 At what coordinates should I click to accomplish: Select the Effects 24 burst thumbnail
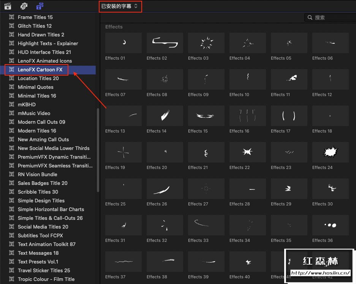click(x=330, y=152)
